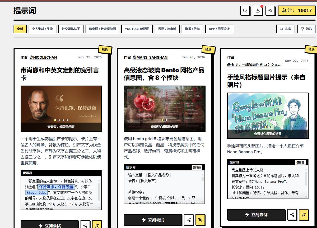Select the 全部 category tab
Screen dimensions: 317x228
tap(20, 29)
